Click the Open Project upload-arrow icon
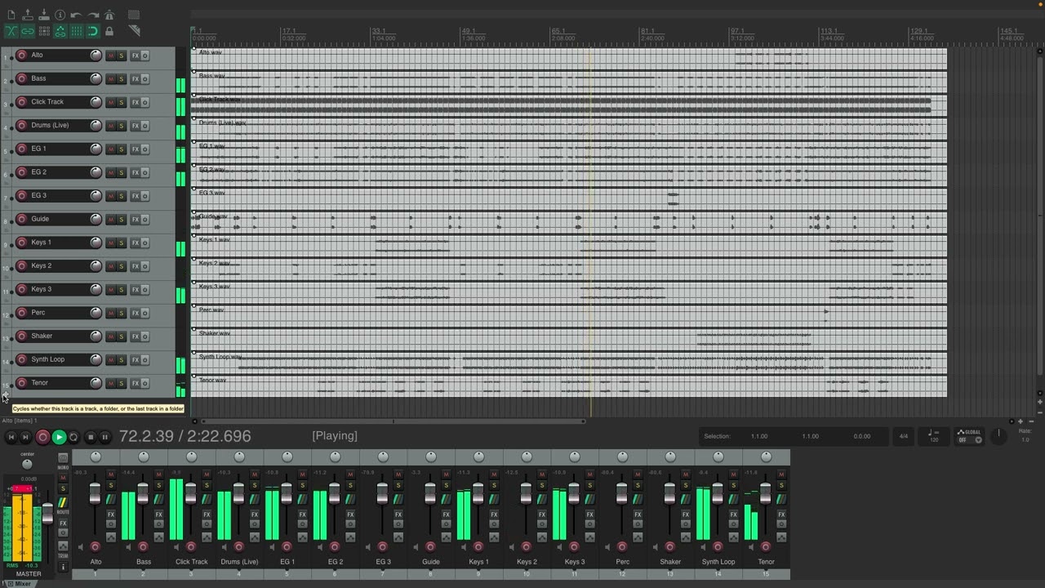 coord(28,15)
